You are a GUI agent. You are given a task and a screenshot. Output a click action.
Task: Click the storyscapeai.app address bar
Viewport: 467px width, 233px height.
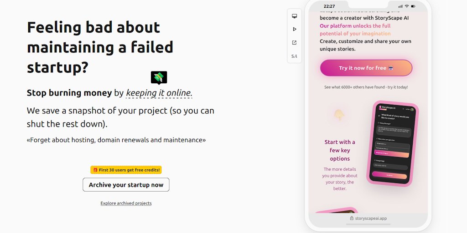[x=368, y=218]
